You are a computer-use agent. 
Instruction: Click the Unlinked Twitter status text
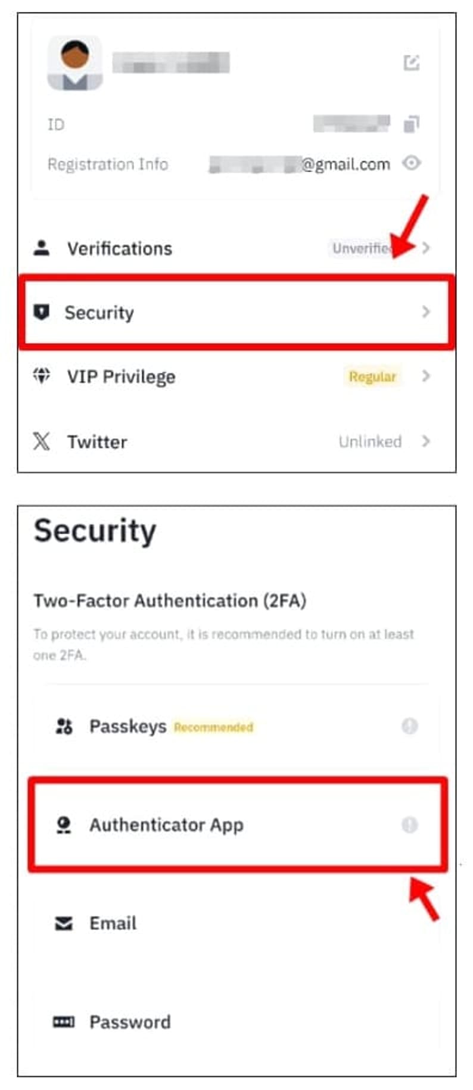[370, 441]
